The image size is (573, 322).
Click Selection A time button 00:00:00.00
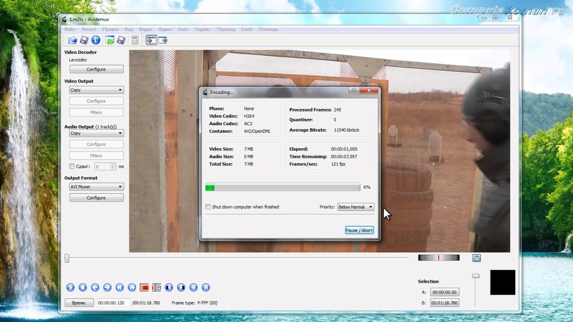[x=445, y=292]
